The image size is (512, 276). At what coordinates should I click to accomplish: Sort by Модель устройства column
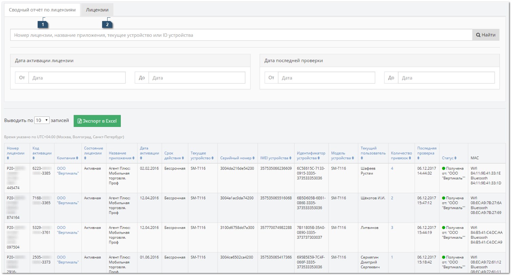click(342, 155)
